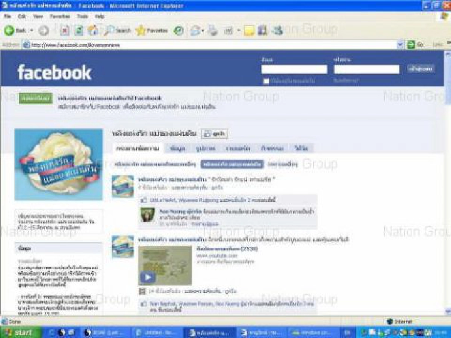Open the Windows start button
The width and height of the screenshot is (451, 338).
(x=21, y=332)
